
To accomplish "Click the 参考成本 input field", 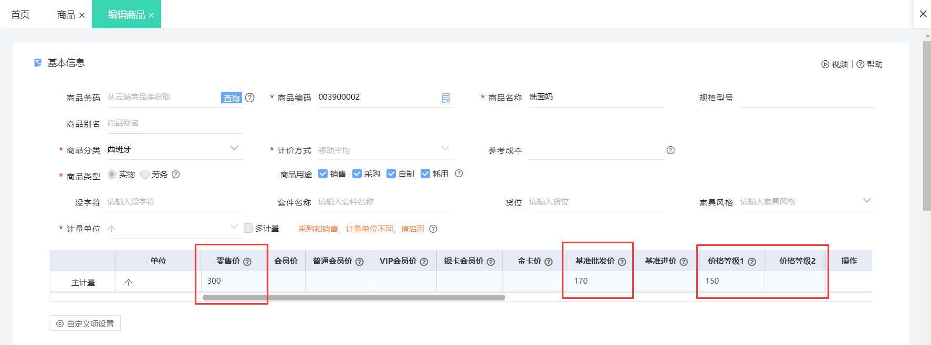I will [x=596, y=150].
